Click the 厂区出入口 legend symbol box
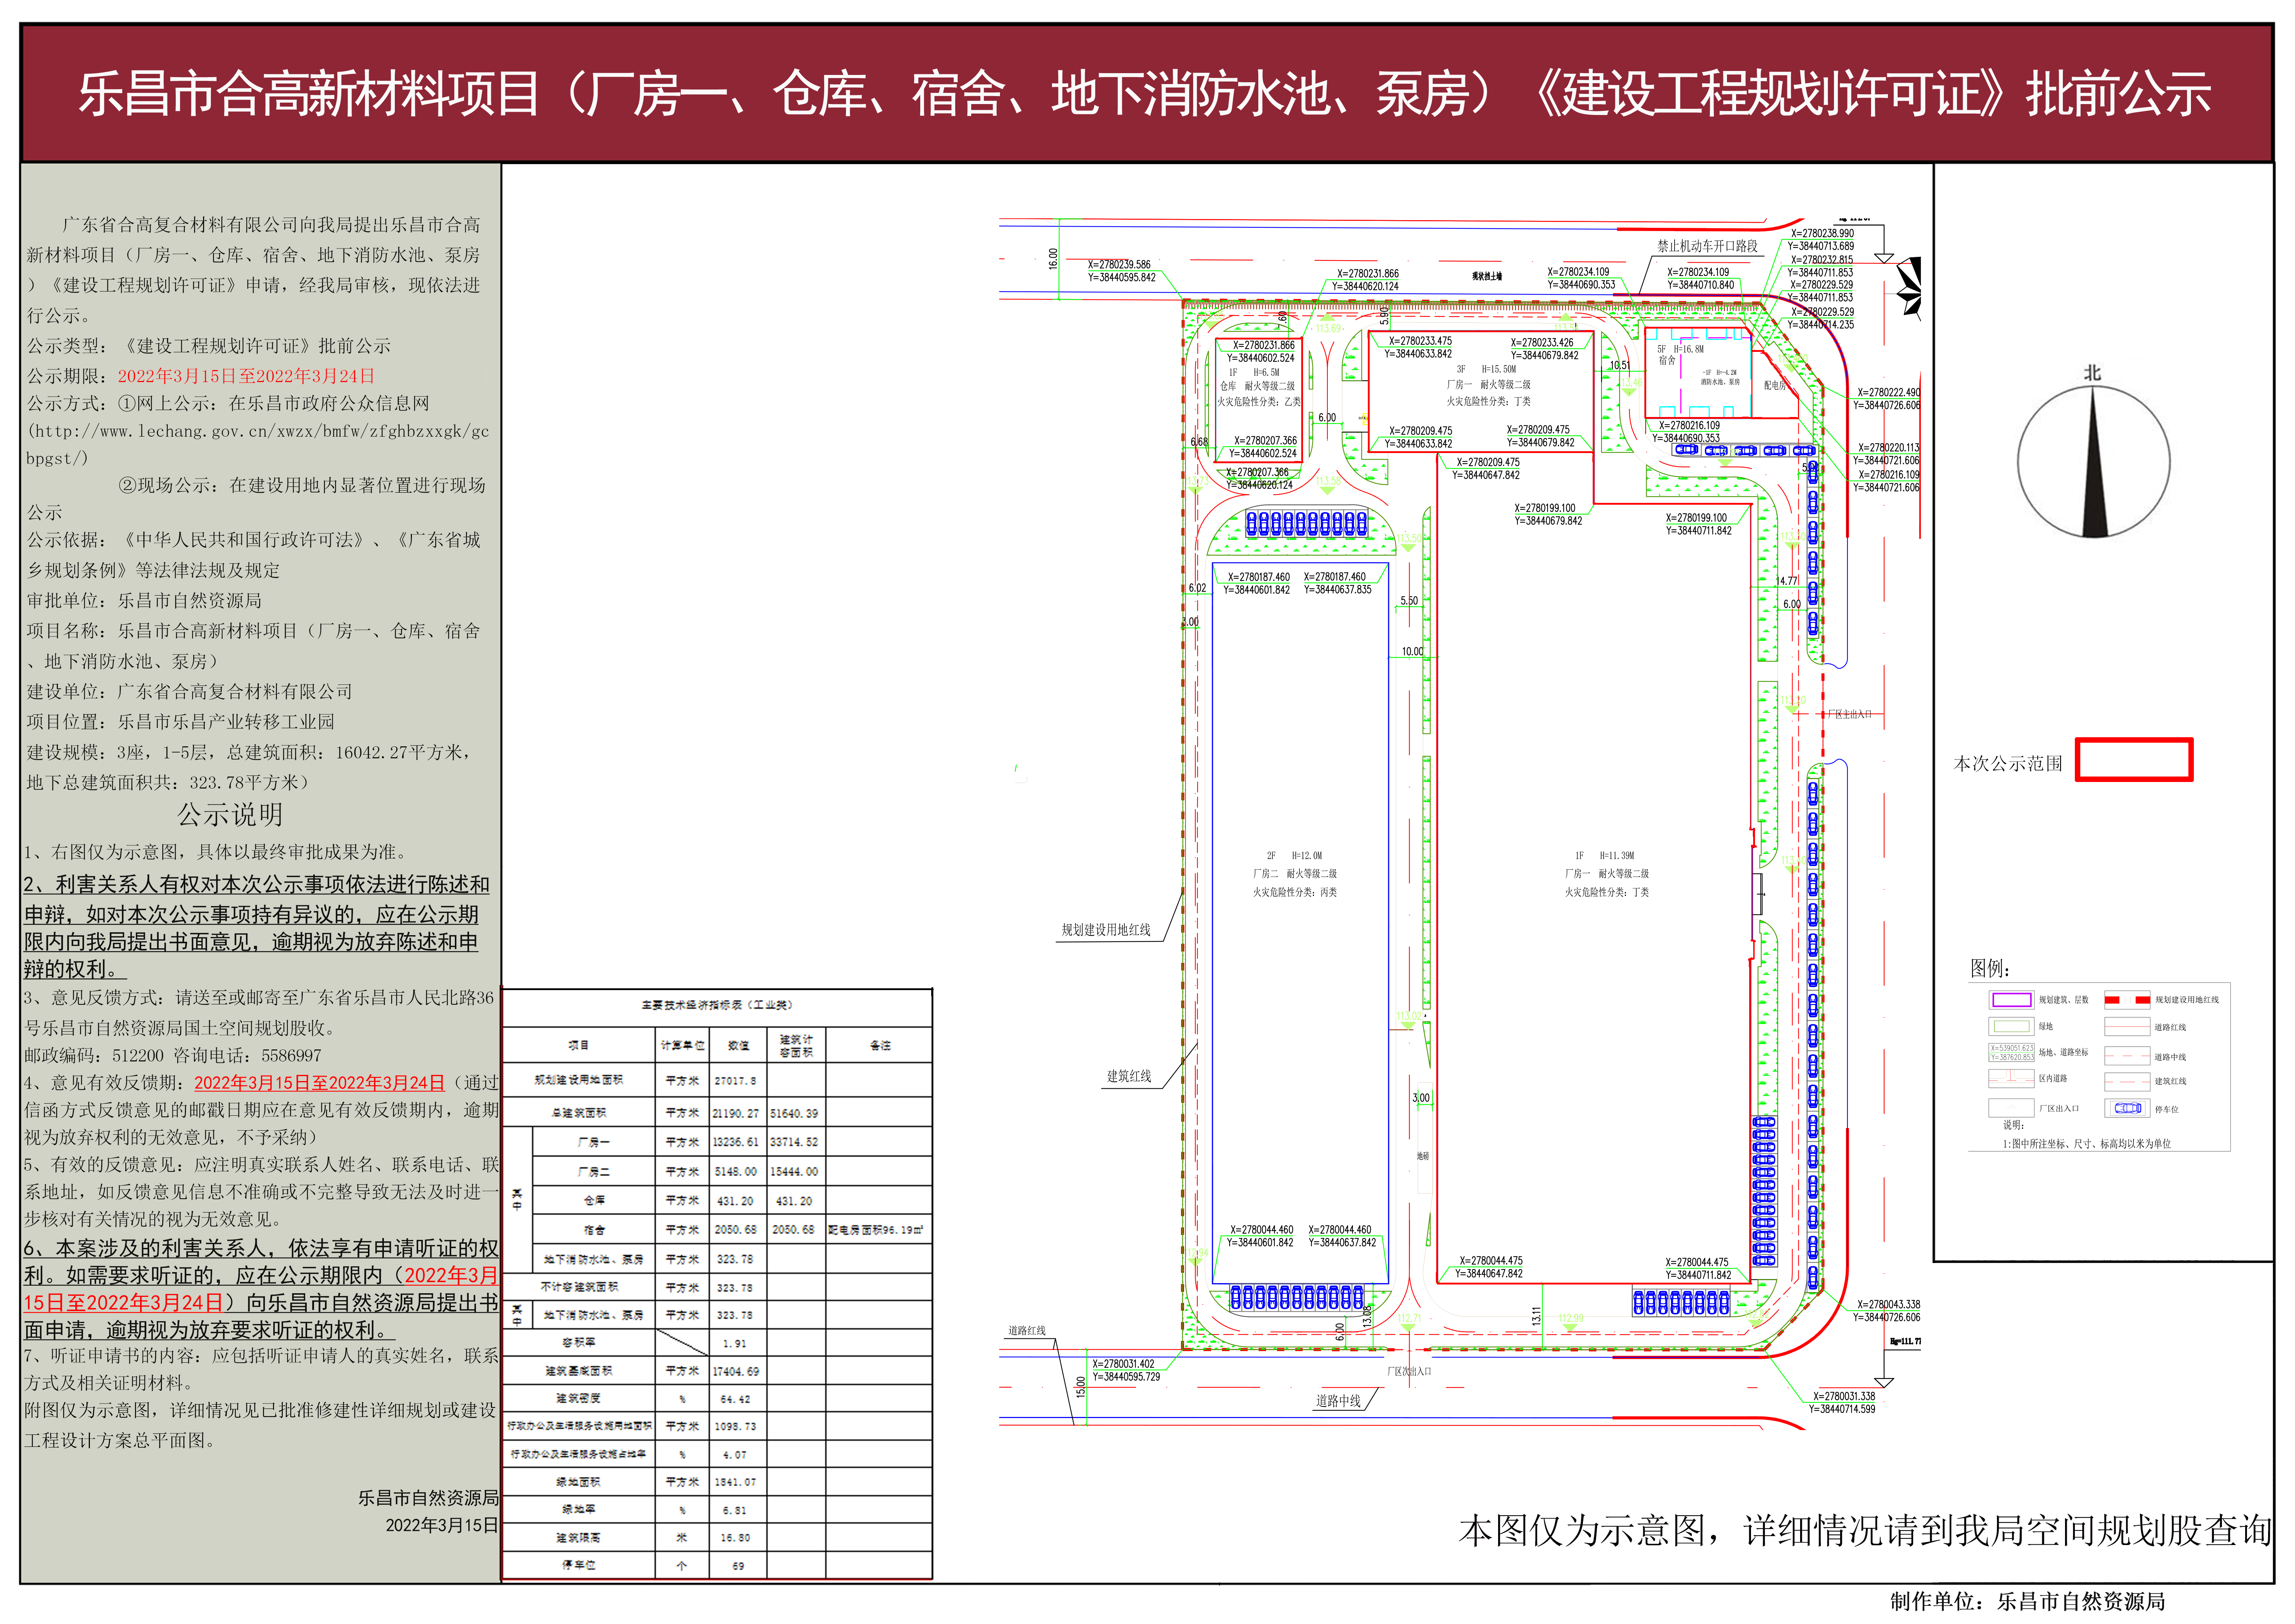This screenshot has width=2295, height=1624. [2011, 1108]
